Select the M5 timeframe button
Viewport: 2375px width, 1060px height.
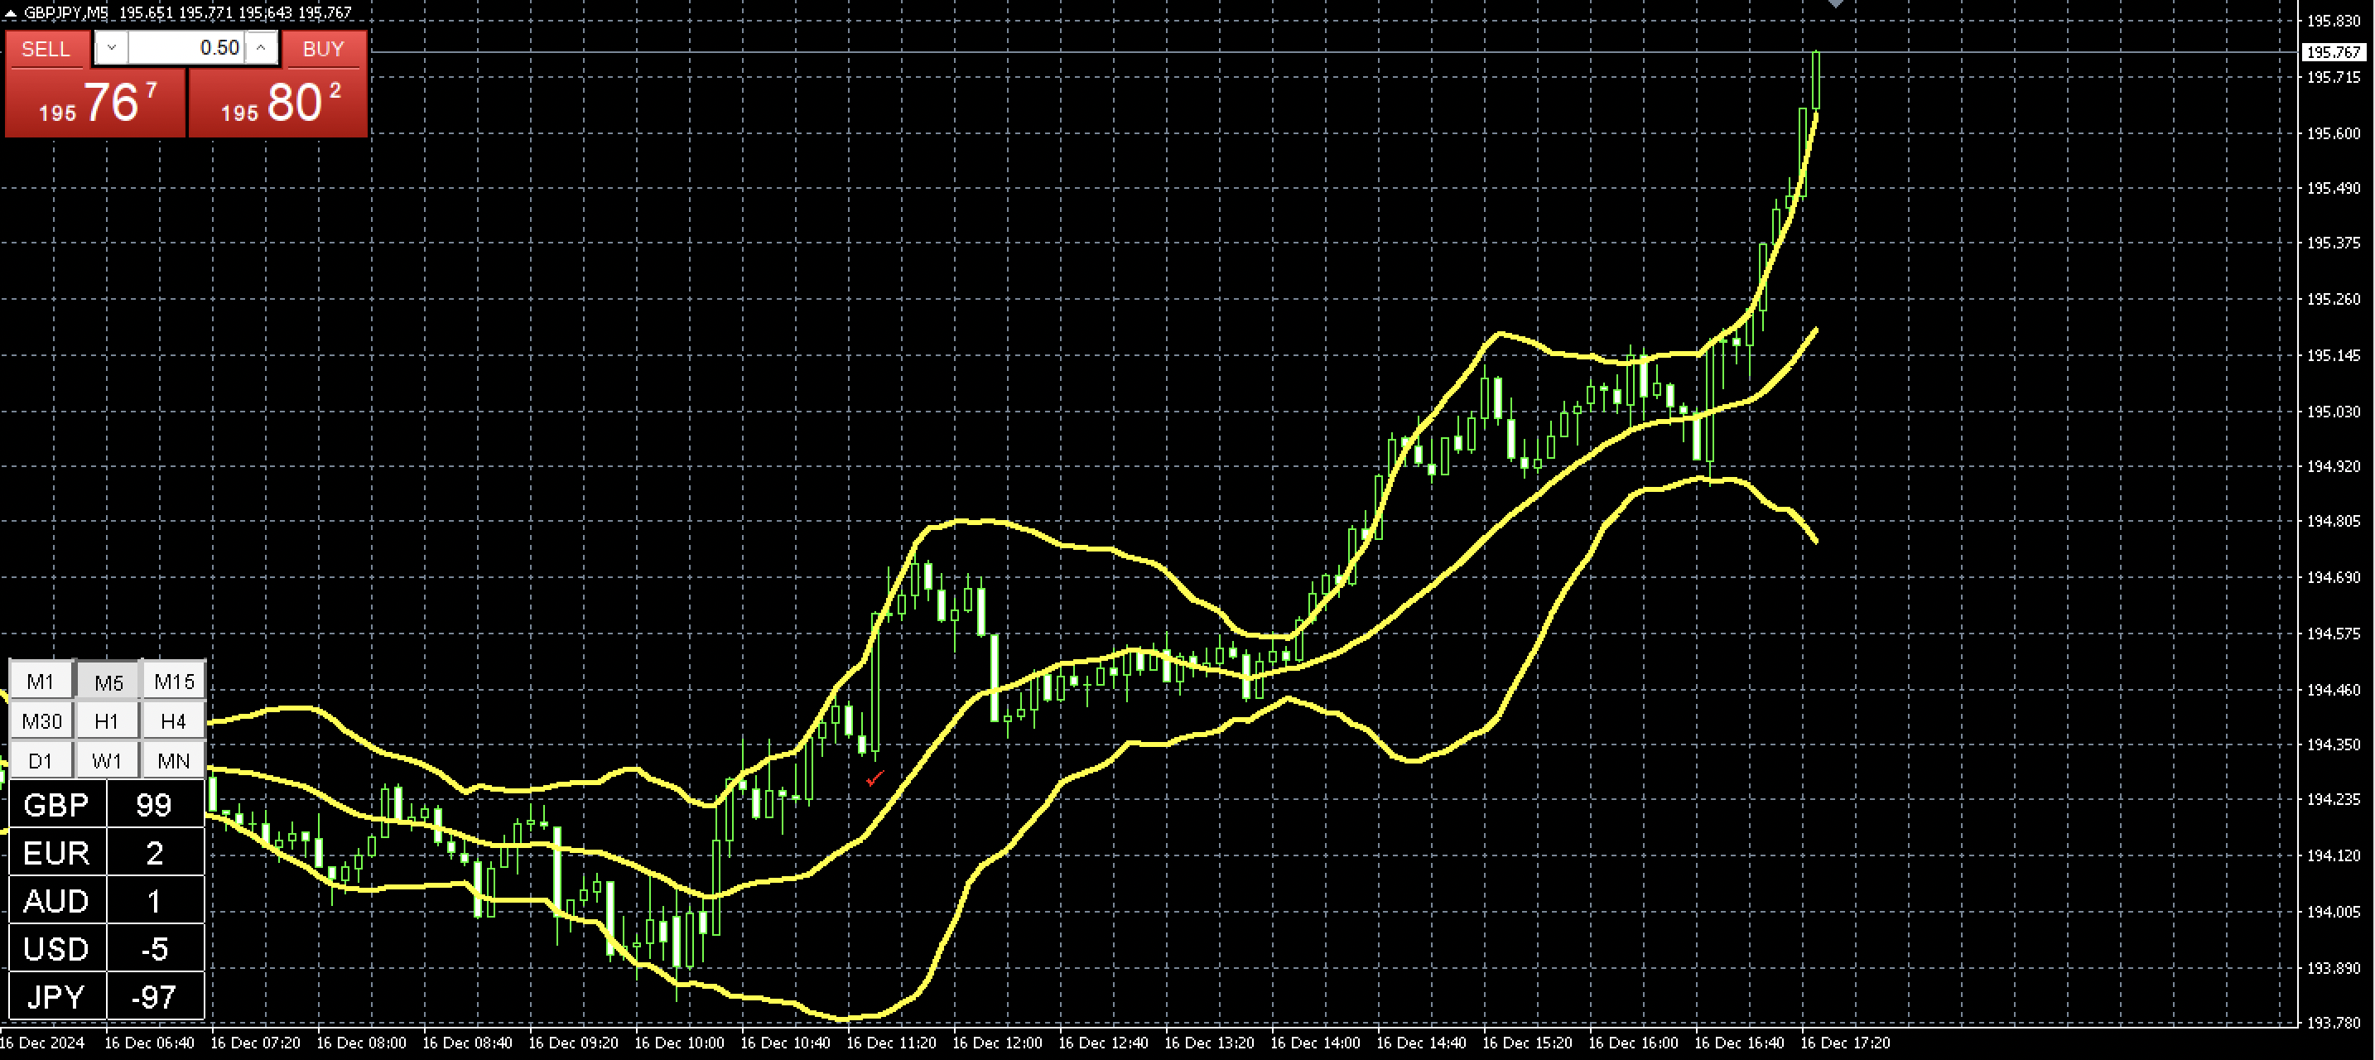pos(108,682)
